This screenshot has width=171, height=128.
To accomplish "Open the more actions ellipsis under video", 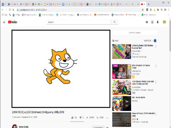I will click(x=107, y=118).
